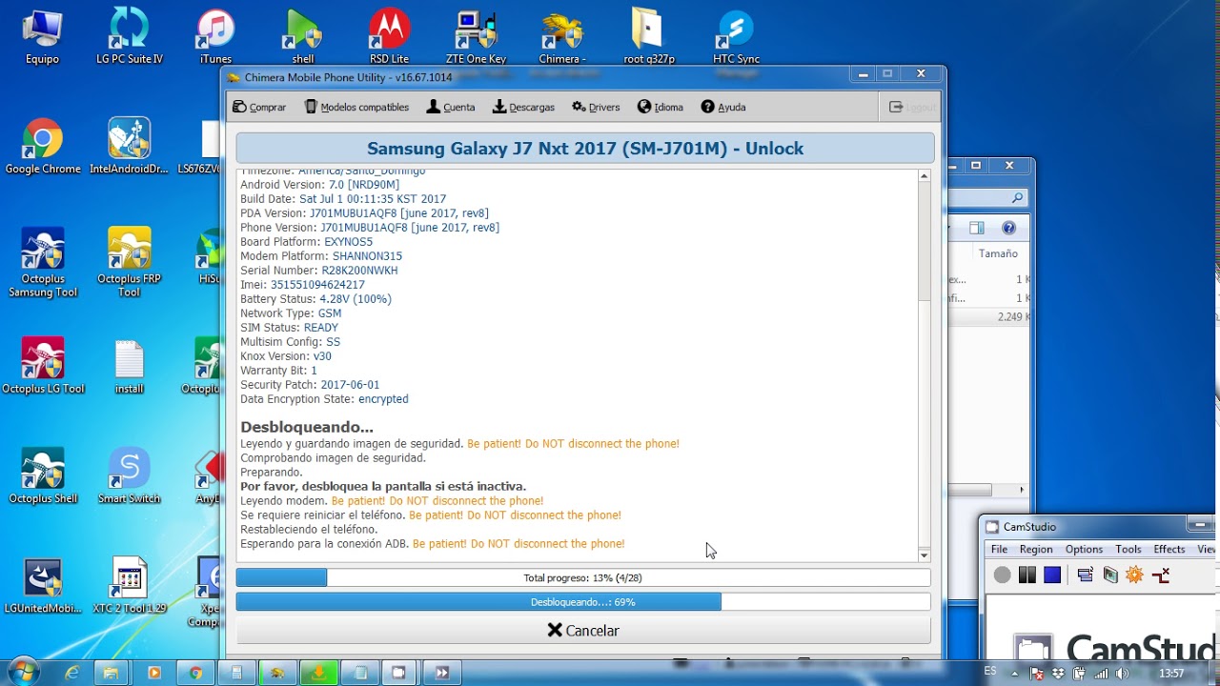Open Comprar in Chimera toolbar

coord(259,107)
